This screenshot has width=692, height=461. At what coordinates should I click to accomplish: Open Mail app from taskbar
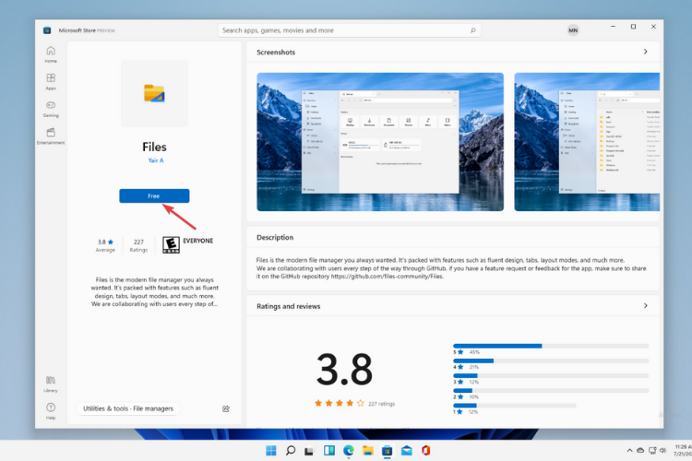point(407,451)
